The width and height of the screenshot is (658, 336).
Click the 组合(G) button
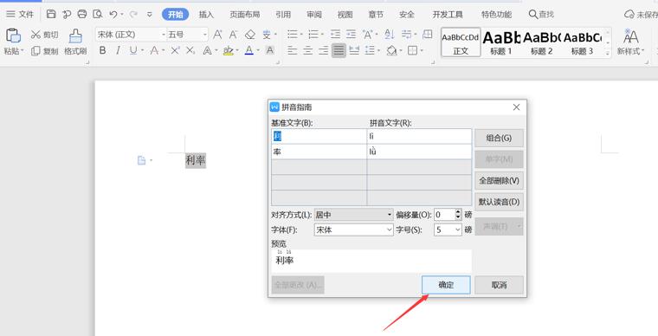click(499, 138)
